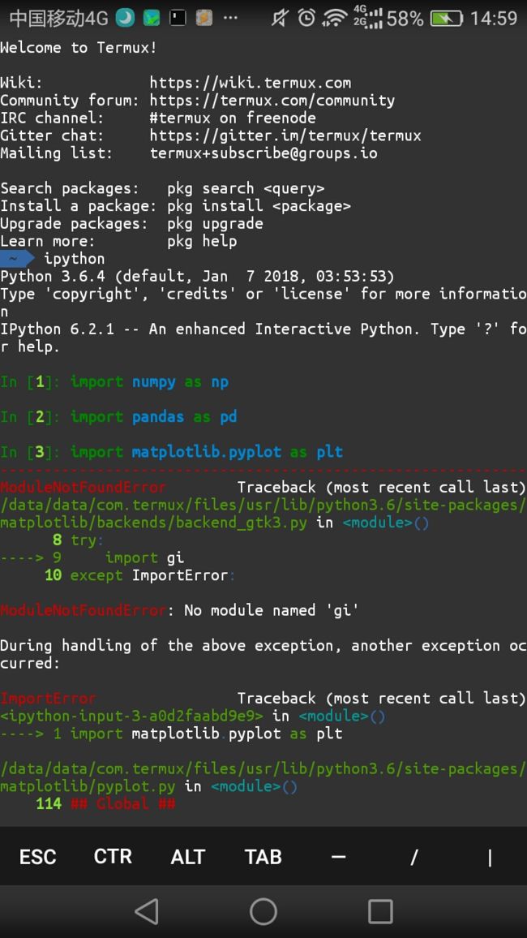Image resolution: width=527 pixels, height=938 pixels.
Task: Tap the '114 ## Global ##' line
Action: coord(105,803)
